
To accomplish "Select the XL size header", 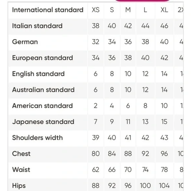I will coord(164,10).
